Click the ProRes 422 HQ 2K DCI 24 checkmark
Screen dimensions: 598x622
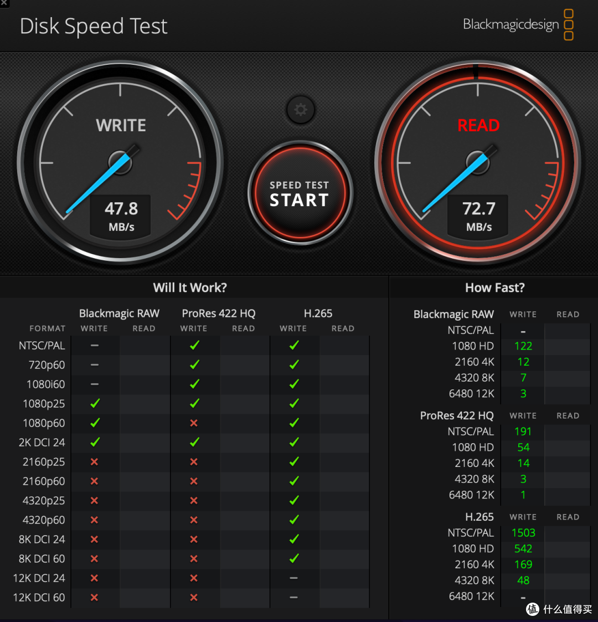pyautogui.click(x=194, y=443)
